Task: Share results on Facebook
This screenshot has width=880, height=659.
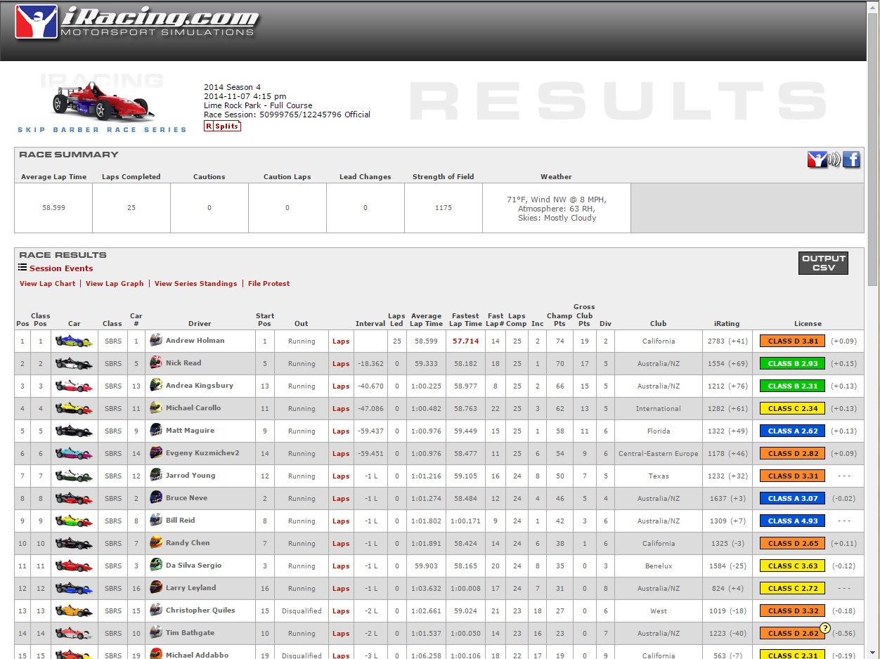Action: click(x=851, y=159)
